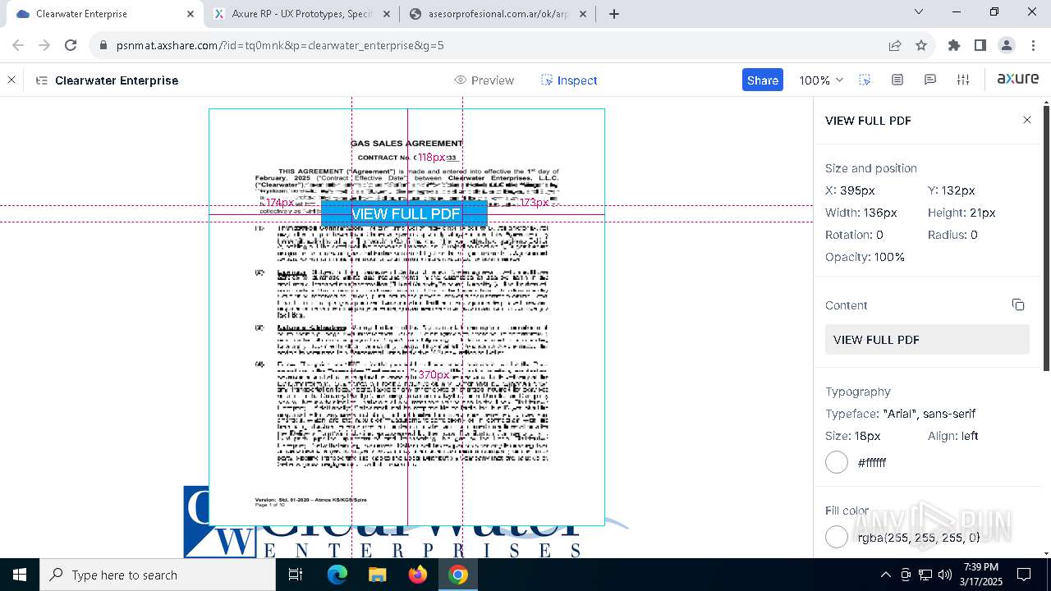Click Chrome icon on taskbar
Screen dimensions: 1051x591
pyautogui.click(x=458, y=575)
